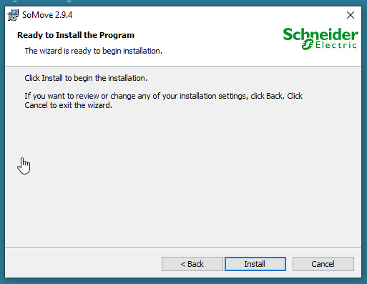Click the word 'Schneider' in the logo
Viewport: 367px width, 284px height.
(x=320, y=34)
